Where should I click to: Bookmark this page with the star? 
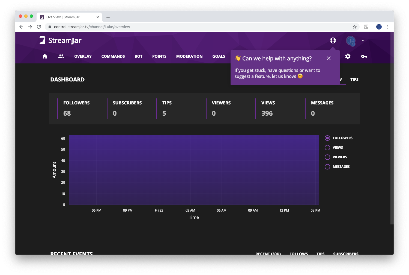pyautogui.click(x=355, y=27)
